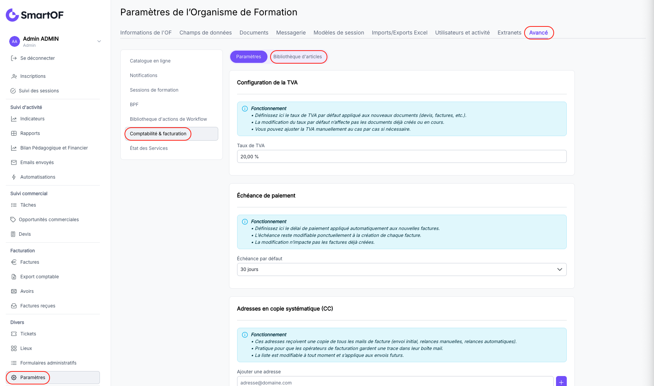
Task: Click the Formulaires administratifs list icon
Action: [x=14, y=363]
